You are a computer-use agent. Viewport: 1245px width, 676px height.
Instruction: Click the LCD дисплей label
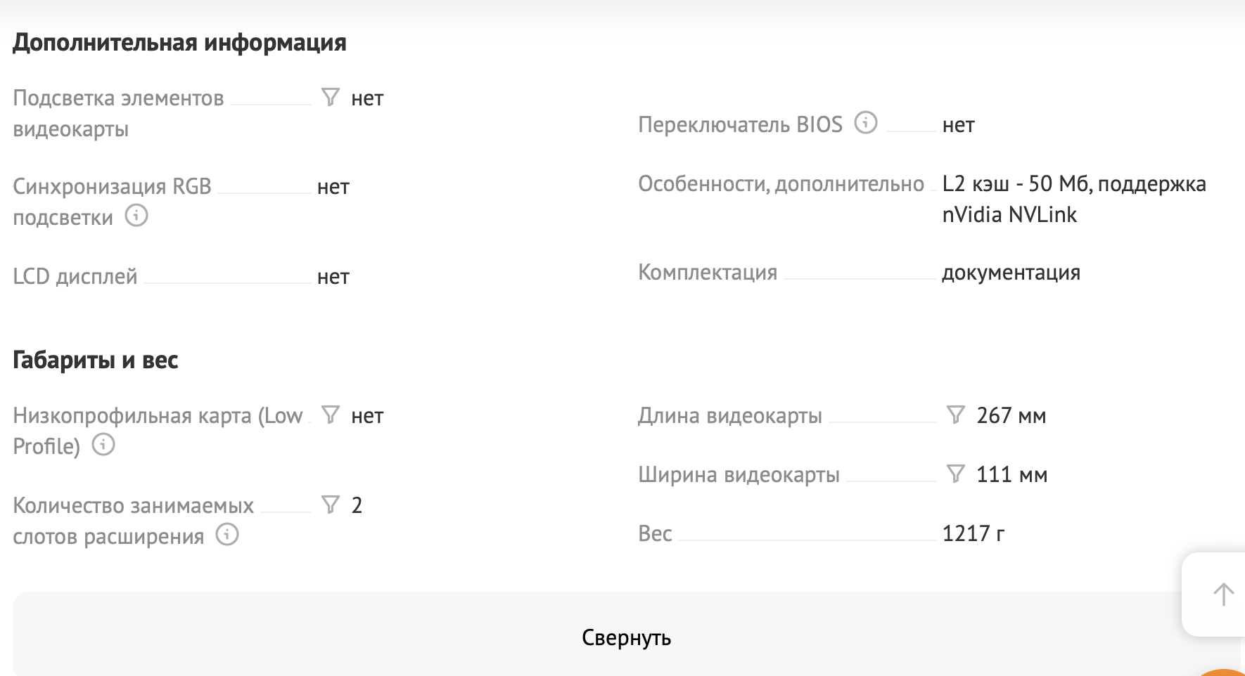(75, 276)
